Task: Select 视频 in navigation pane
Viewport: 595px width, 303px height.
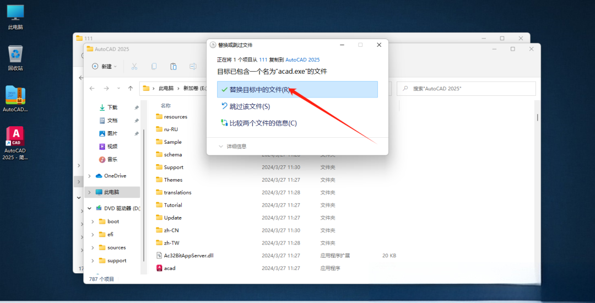Action: click(113, 147)
